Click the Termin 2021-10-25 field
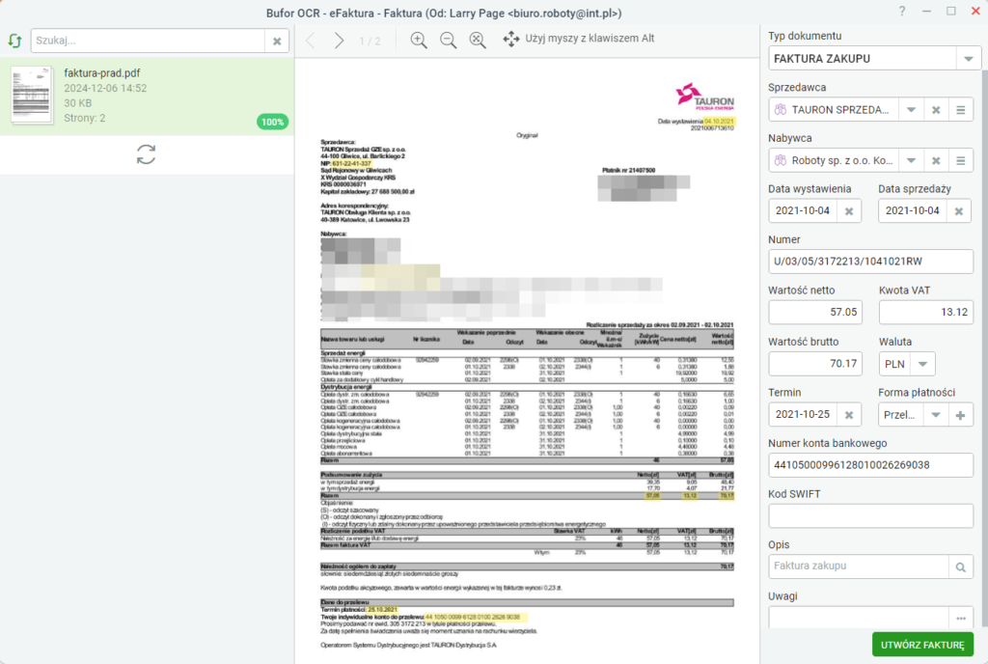 point(804,415)
